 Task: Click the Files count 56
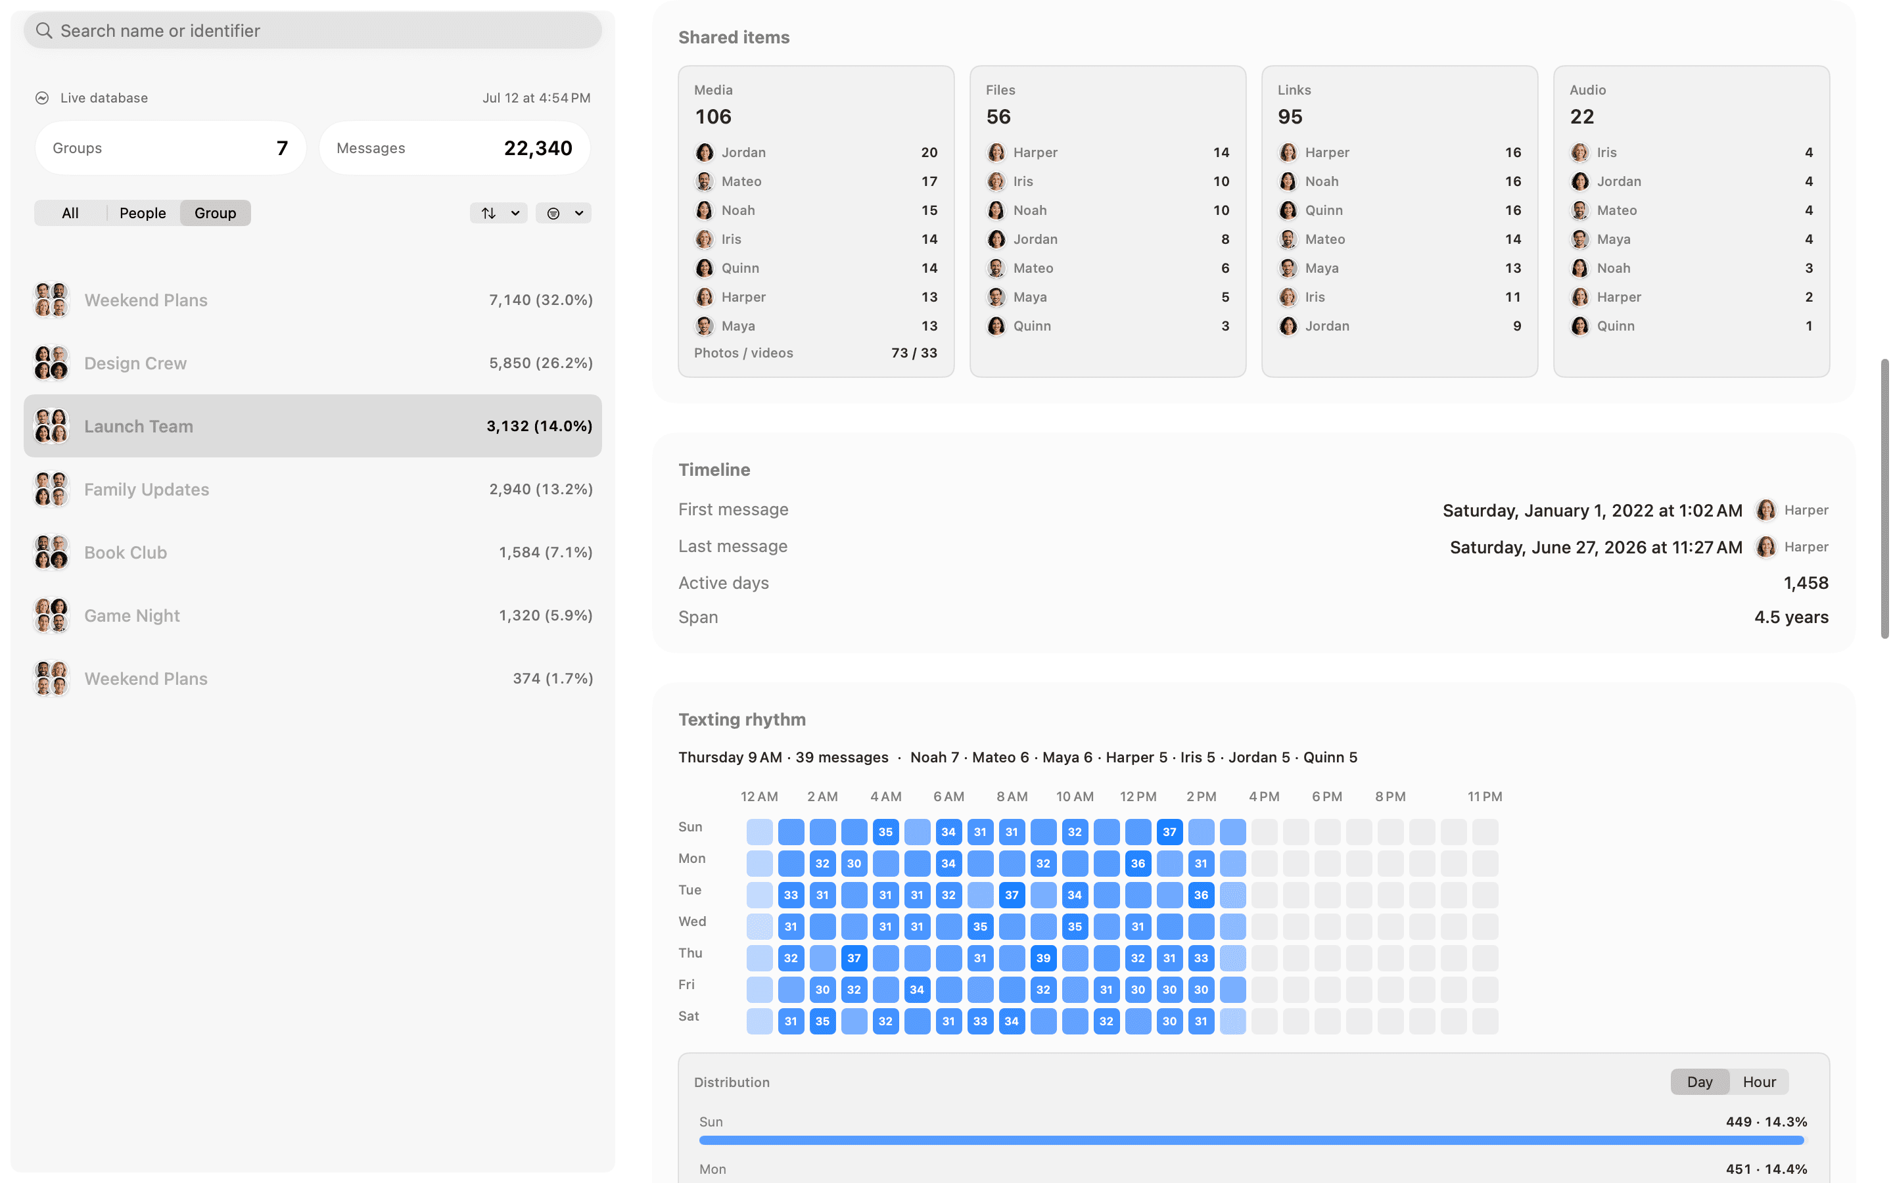[x=998, y=116]
